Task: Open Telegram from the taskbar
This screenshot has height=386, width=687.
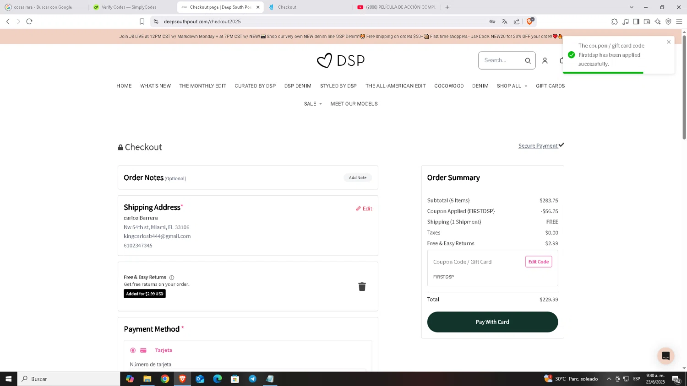Action: (x=252, y=379)
